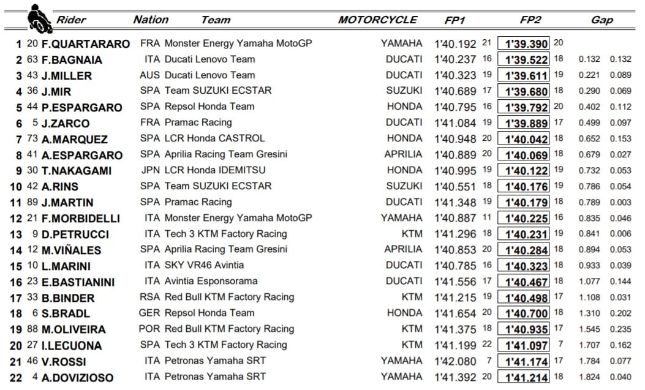Click A.DOVIZIOSO rider name
The height and width of the screenshot is (390, 645).
[x=77, y=377]
